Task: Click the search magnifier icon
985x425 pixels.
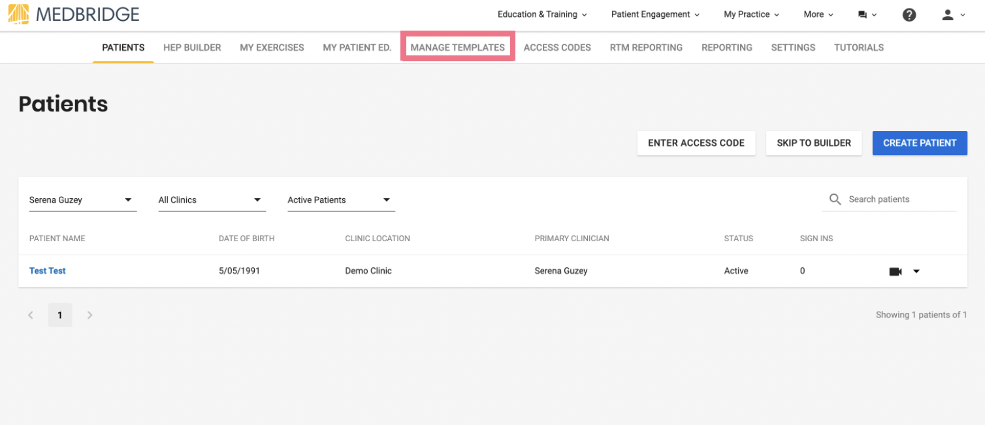Action: coord(835,199)
